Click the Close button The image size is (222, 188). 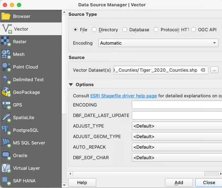click(209, 182)
